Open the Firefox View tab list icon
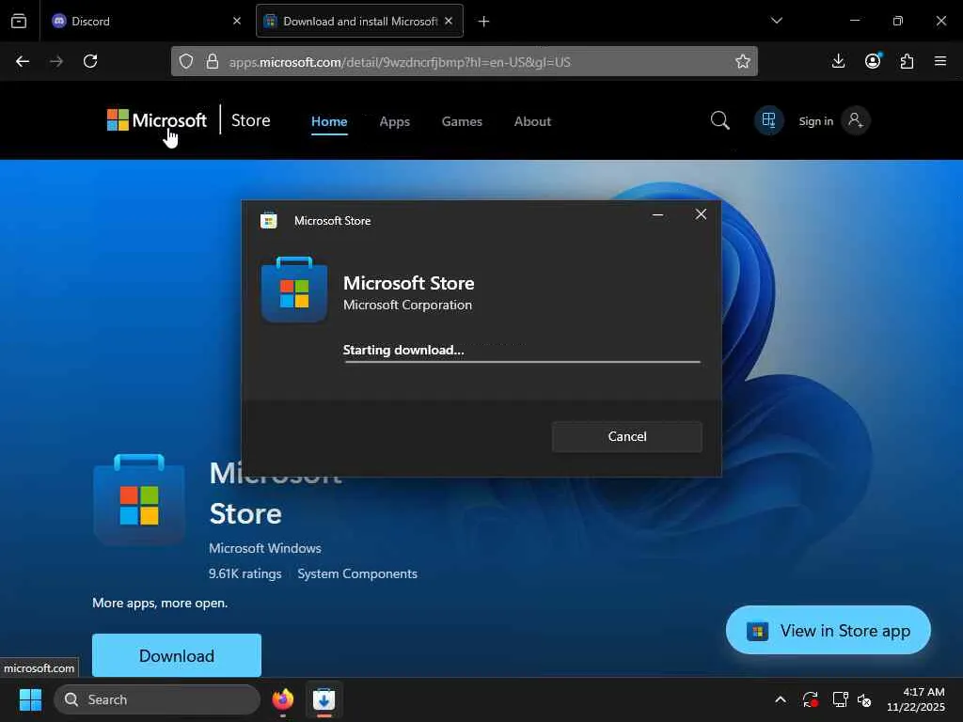Viewport: 963px width, 722px height. 19,21
